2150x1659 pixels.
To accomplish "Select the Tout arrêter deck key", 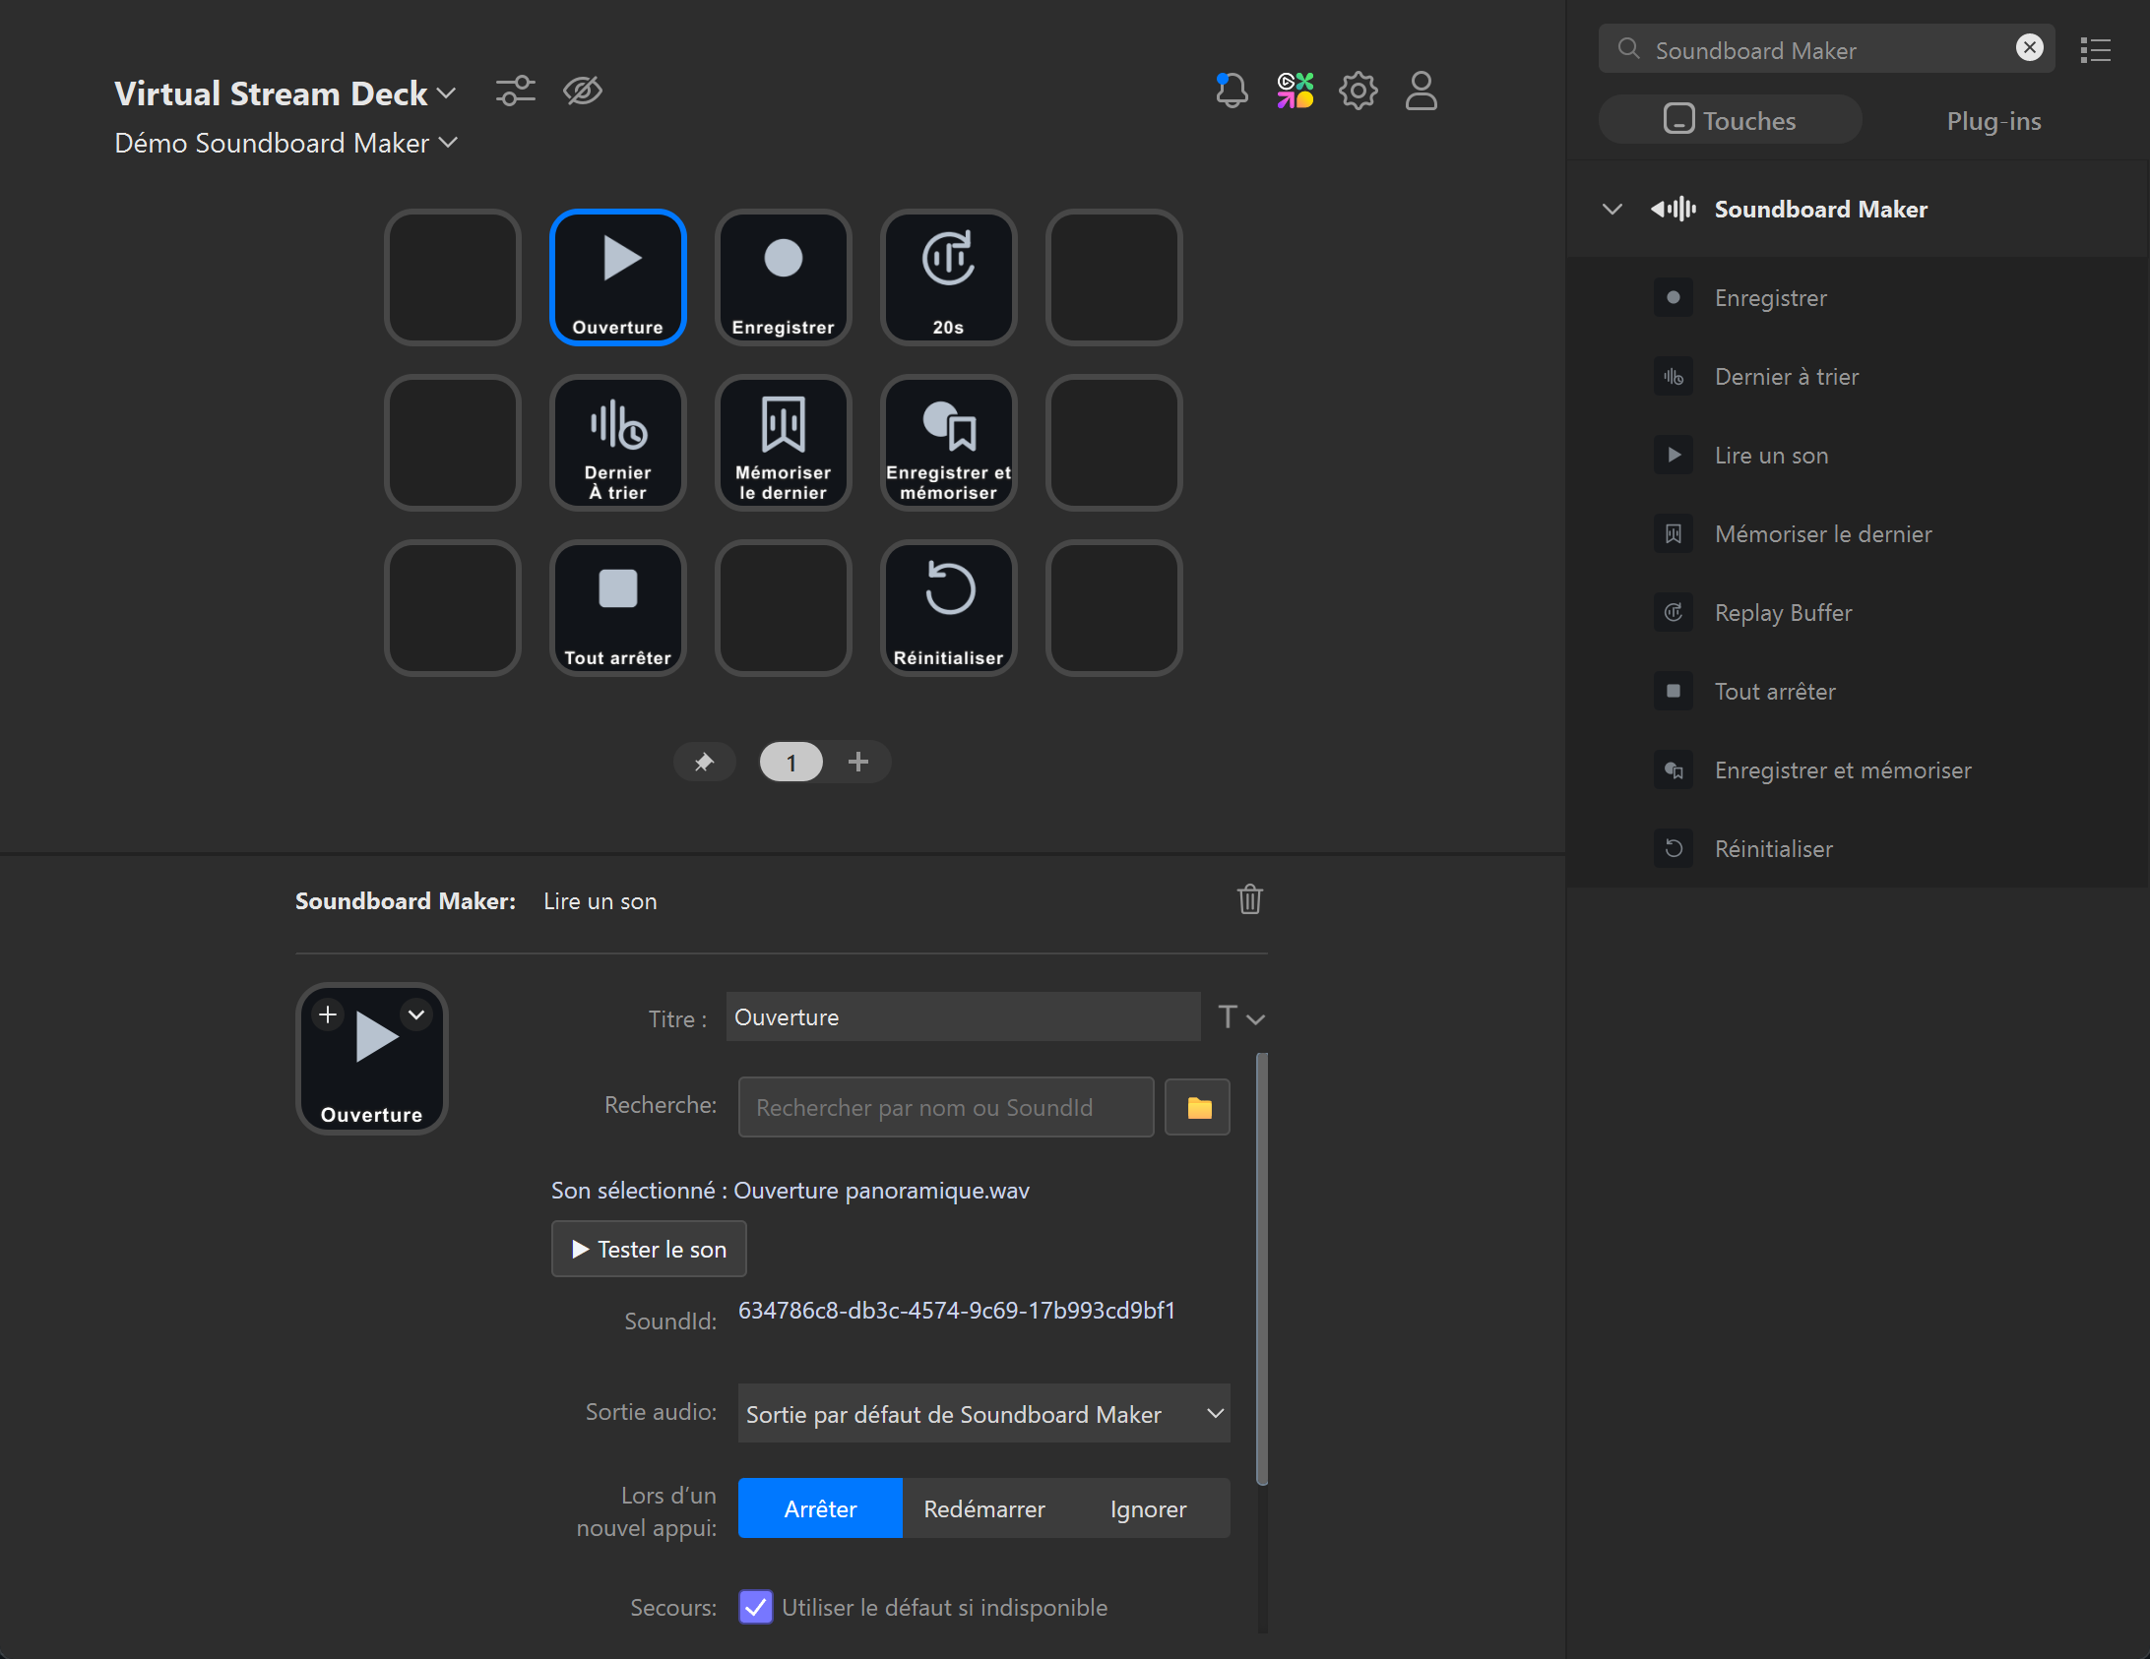I will pos(617,608).
